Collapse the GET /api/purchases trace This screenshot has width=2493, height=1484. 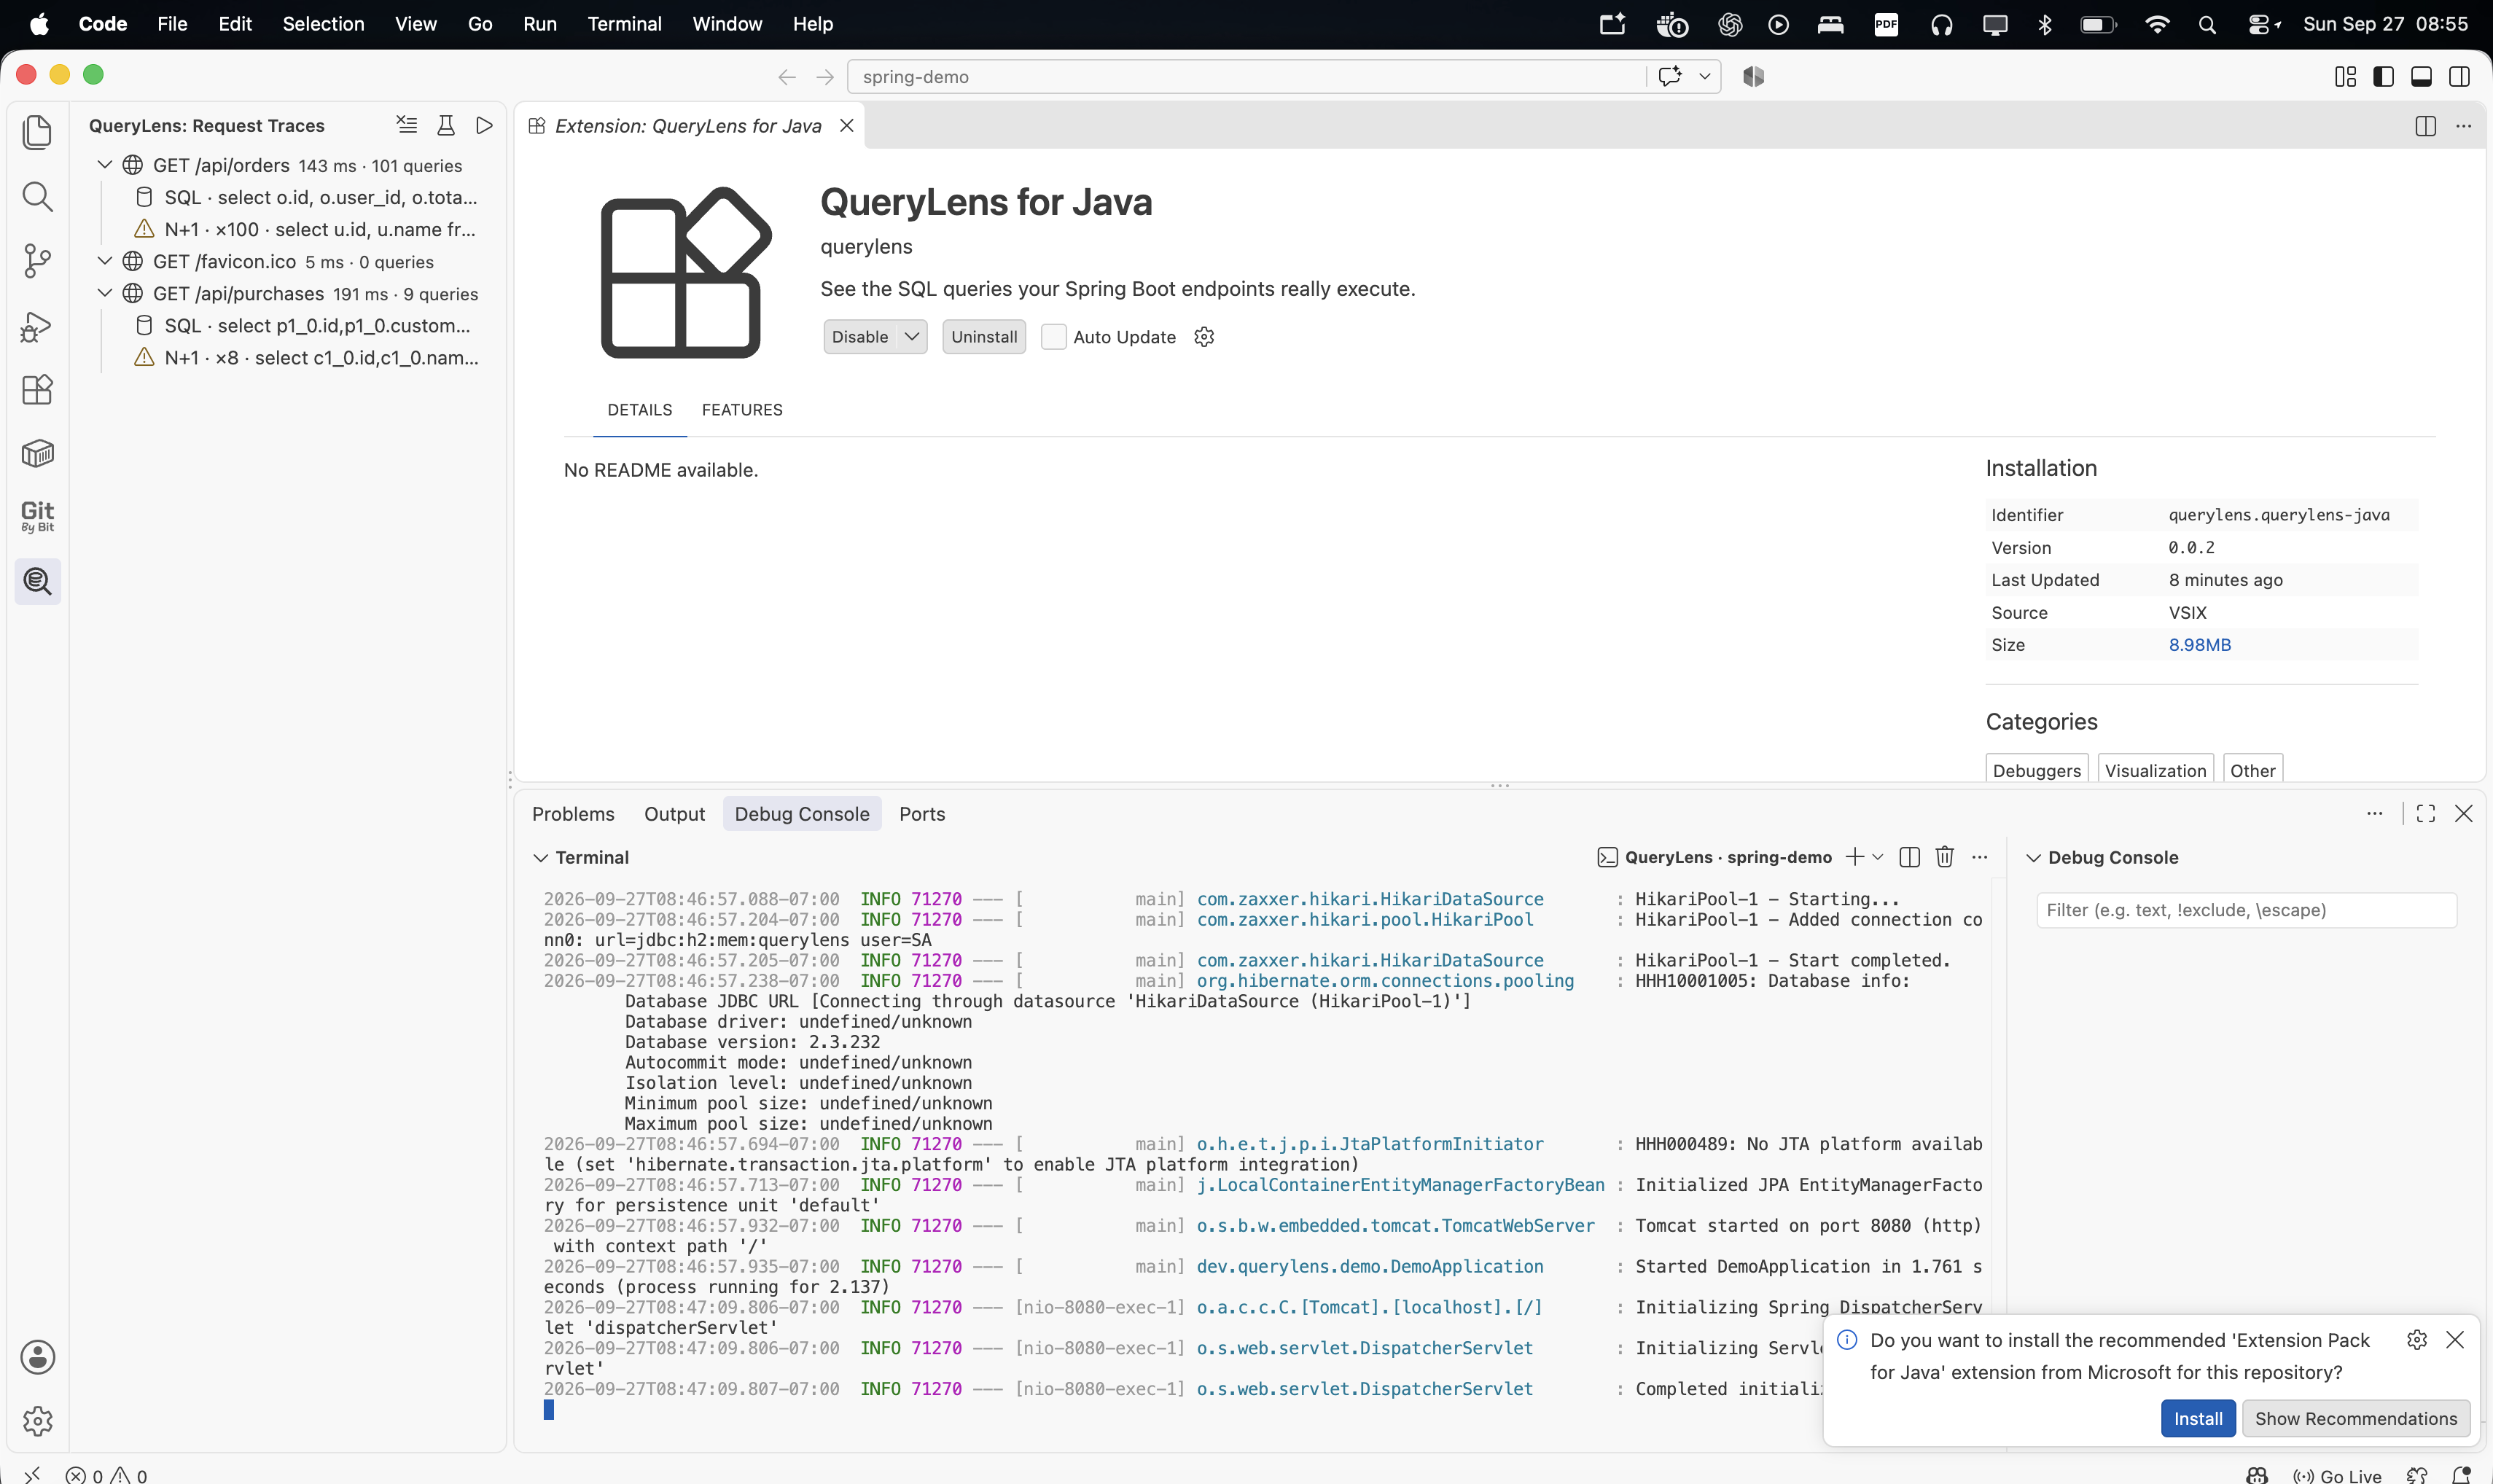click(x=104, y=293)
